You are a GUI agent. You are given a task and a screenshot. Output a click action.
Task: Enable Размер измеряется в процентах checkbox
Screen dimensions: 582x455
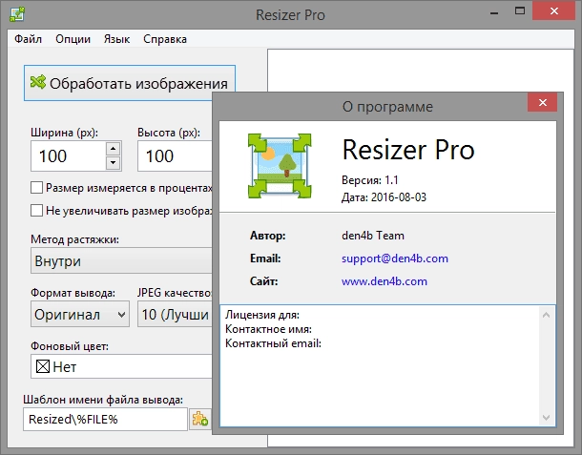(36, 188)
